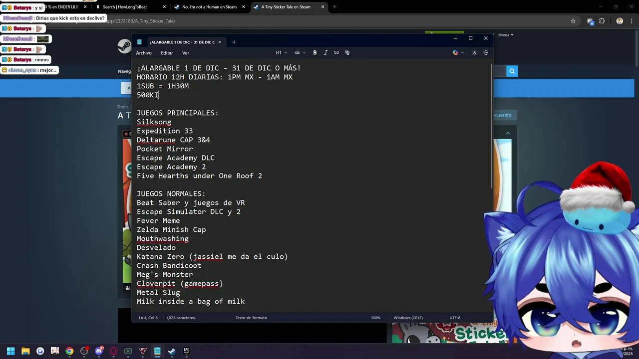
Task: Open a new browser tab
Action: (x=334, y=7)
